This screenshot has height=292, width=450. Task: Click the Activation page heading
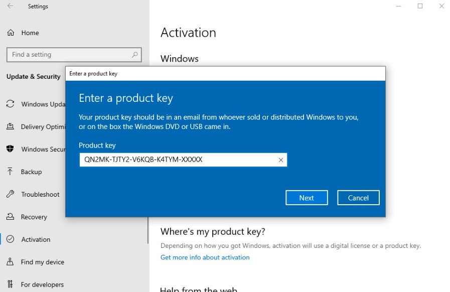[188, 33]
